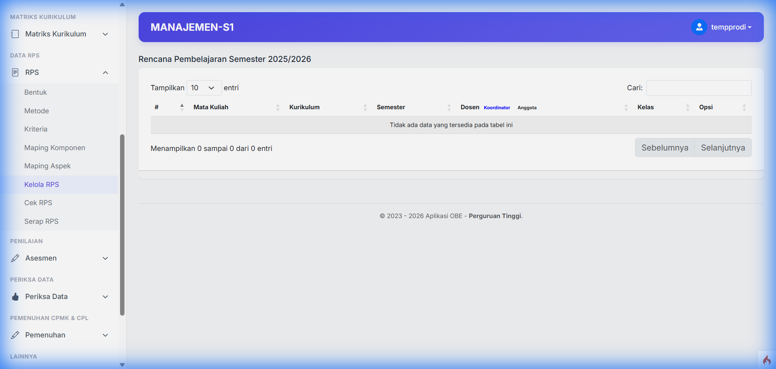
Task: Open Kelola RPS in the sidebar
Action: click(x=42, y=184)
